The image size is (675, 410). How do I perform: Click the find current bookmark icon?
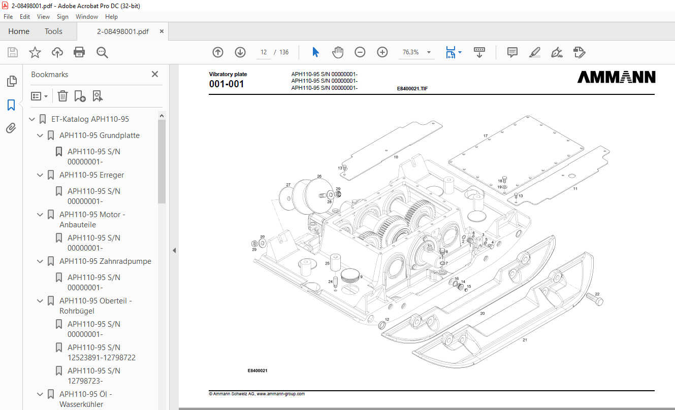point(98,96)
